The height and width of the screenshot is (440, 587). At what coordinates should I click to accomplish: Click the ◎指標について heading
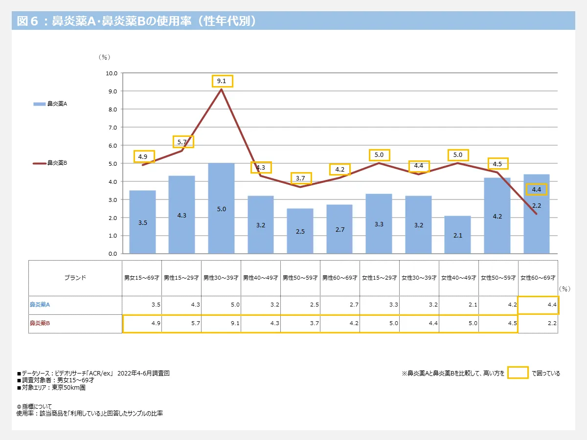click(x=34, y=406)
